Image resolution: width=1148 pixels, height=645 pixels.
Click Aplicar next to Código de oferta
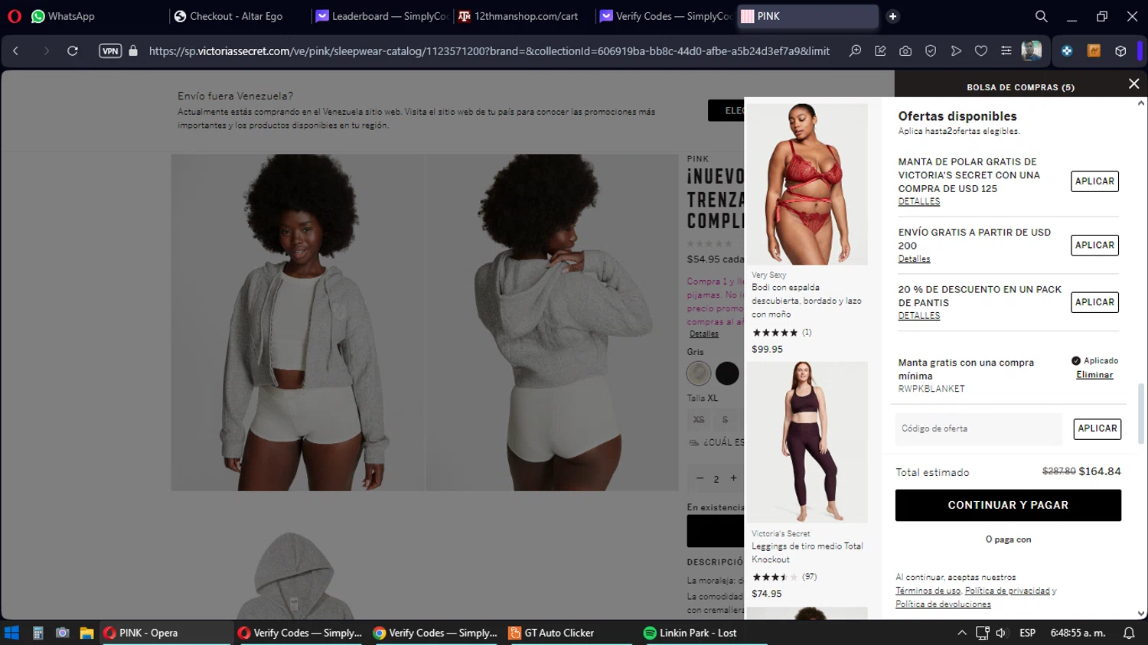(1097, 428)
